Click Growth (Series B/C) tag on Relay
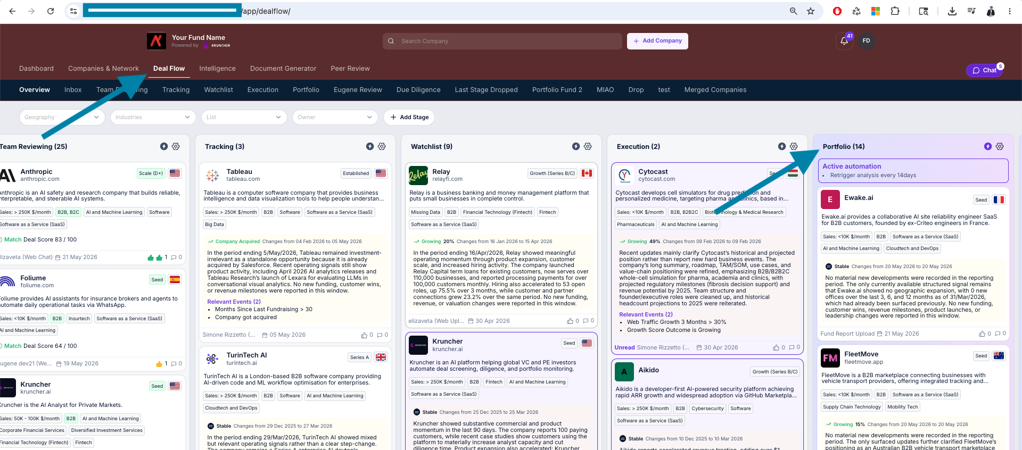The image size is (1022, 450). pos(552,173)
